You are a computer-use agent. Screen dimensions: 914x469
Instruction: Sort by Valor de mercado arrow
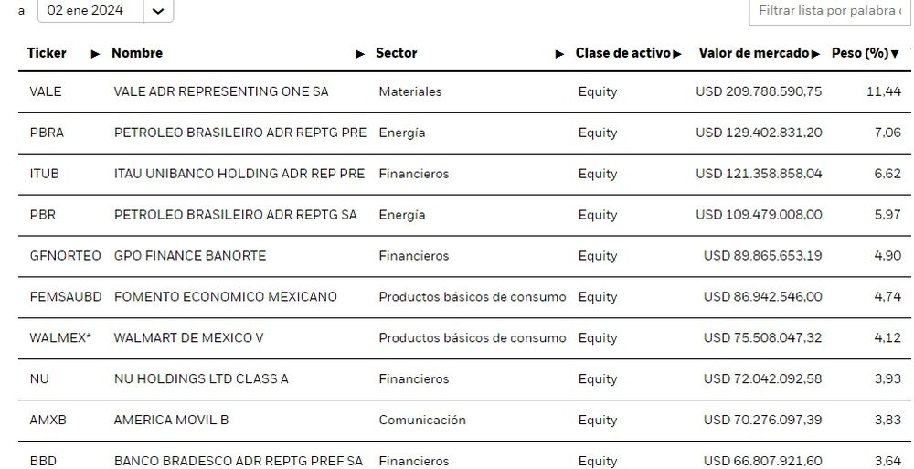pyautogui.click(x=814, y=54)
